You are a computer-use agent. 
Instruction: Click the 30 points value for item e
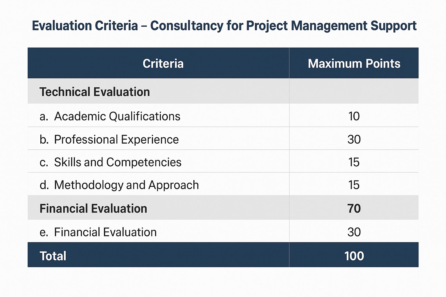pyautogui.click(x=354, y=232)
